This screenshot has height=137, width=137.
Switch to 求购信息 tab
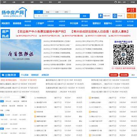(x=45, y=75)
